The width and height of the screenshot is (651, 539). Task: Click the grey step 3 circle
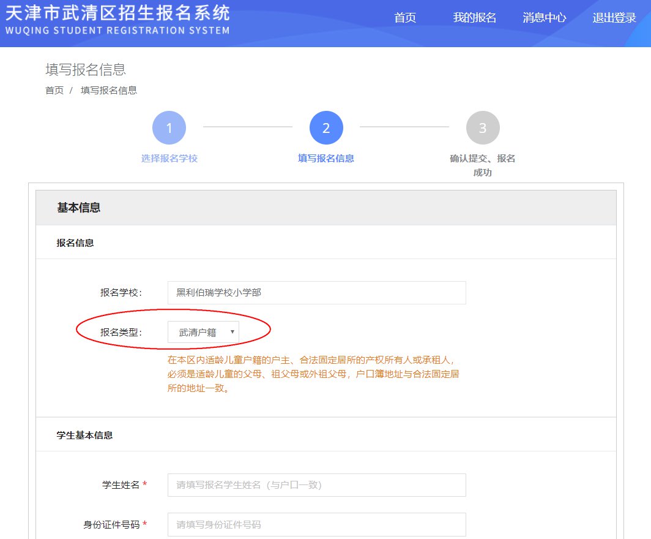tap(483, 128)
